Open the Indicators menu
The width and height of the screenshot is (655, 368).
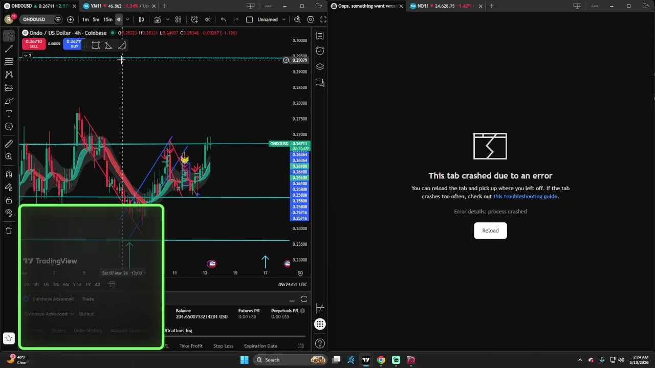[158, 19]
